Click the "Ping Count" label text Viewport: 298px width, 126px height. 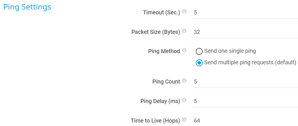166,82
